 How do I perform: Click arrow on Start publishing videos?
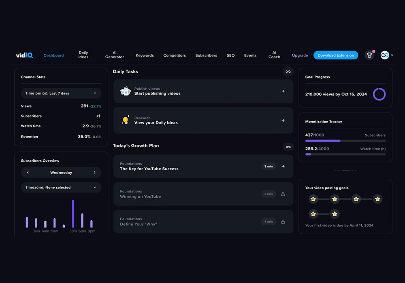click(x=283, y=91)
